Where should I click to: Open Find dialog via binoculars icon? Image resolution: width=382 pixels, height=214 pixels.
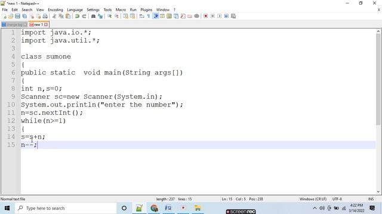pos(93,16)
